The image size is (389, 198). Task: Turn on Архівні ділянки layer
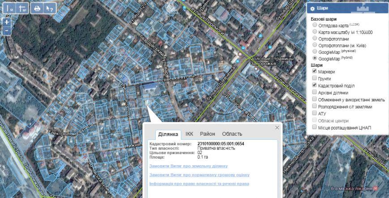coord(315,93)
